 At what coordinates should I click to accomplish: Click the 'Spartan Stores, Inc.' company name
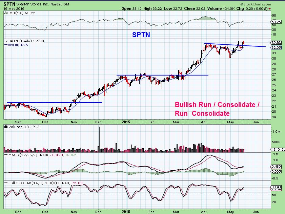click(33, 4)
